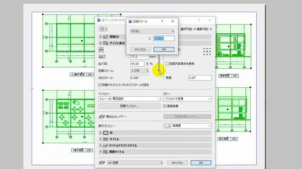This screenshot has height=169, width=302.
Task: Expand the 図面ID panel
Action: click(101, 37)
